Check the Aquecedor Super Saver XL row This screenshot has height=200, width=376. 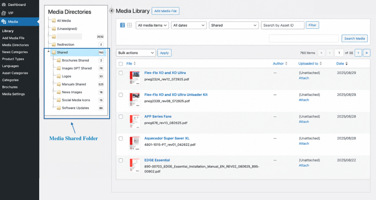click(121, 138)
